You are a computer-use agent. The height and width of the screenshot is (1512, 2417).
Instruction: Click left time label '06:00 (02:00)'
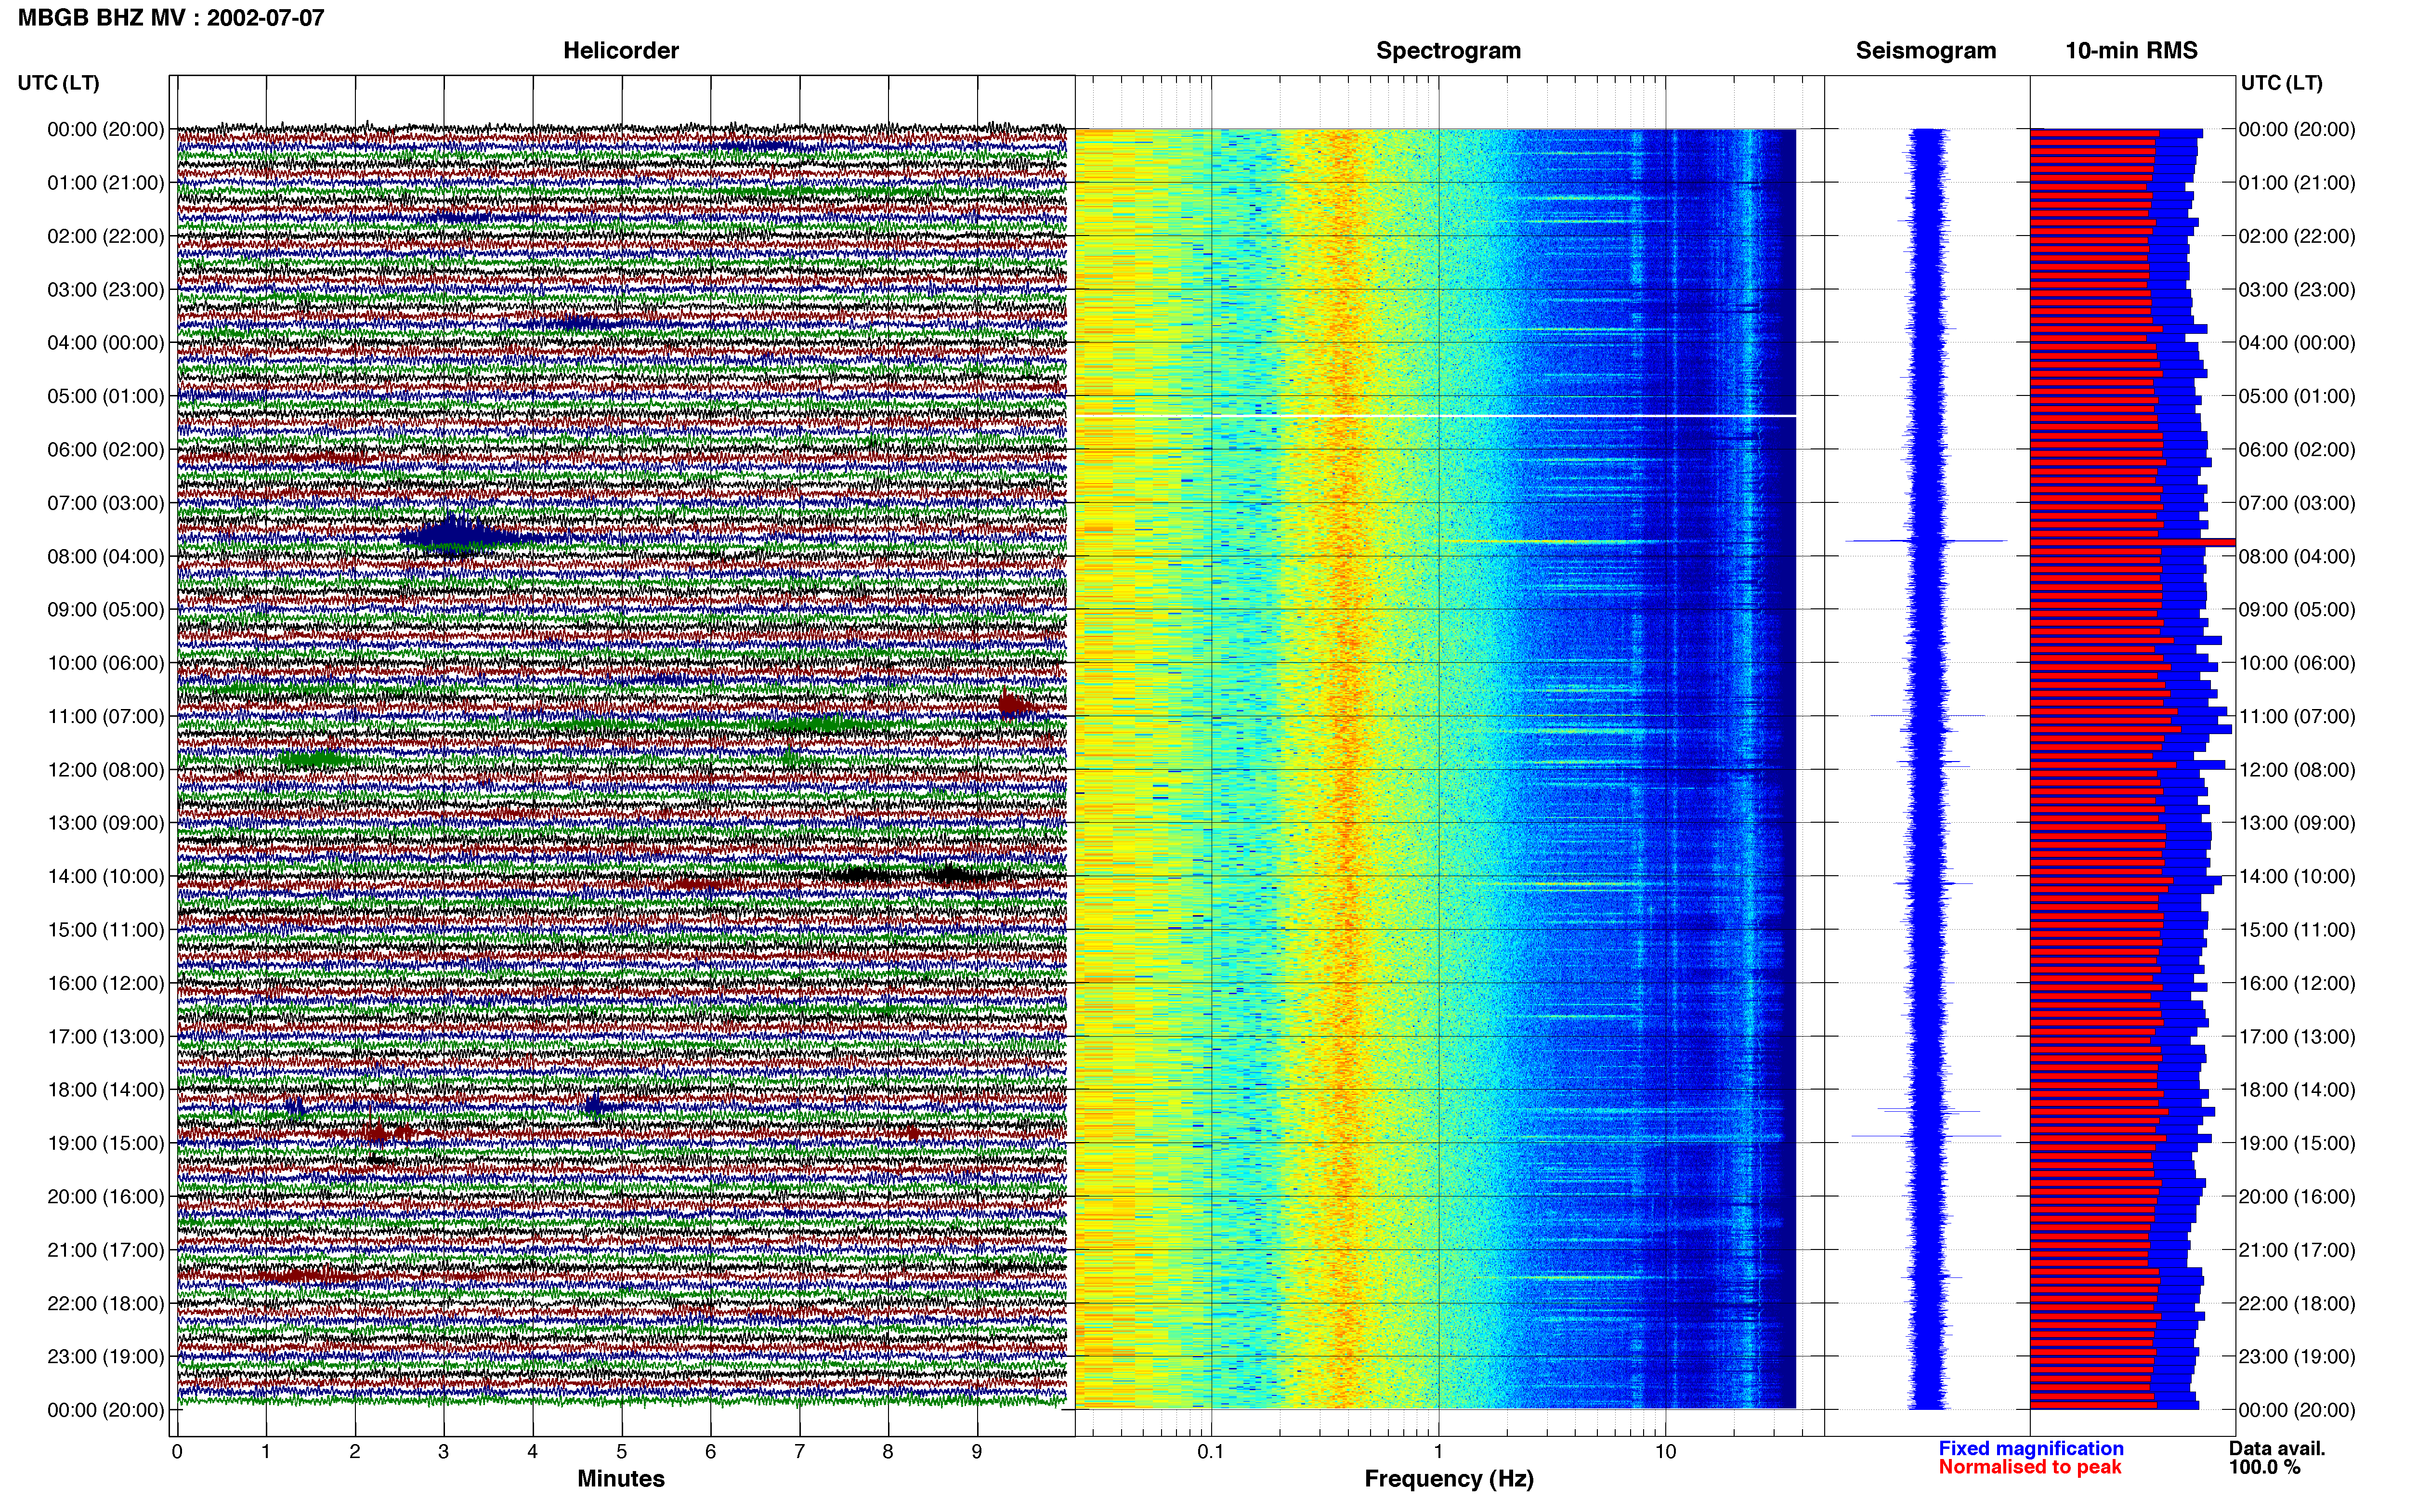click(106, 450)
